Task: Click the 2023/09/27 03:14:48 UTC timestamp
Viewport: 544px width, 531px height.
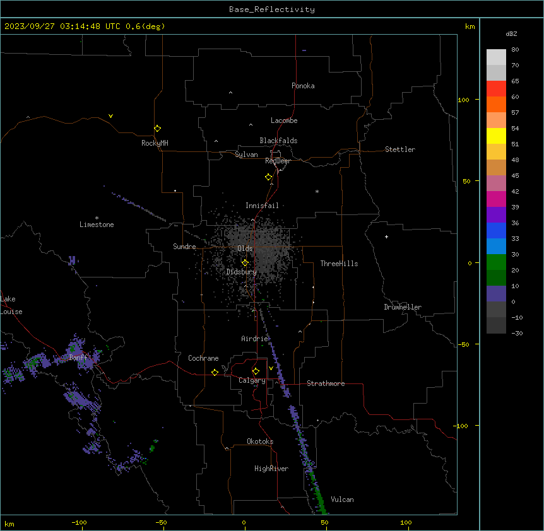Action: tap(62, 26)
